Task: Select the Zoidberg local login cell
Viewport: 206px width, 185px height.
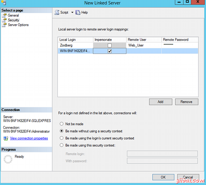Action: pos(76,45)
